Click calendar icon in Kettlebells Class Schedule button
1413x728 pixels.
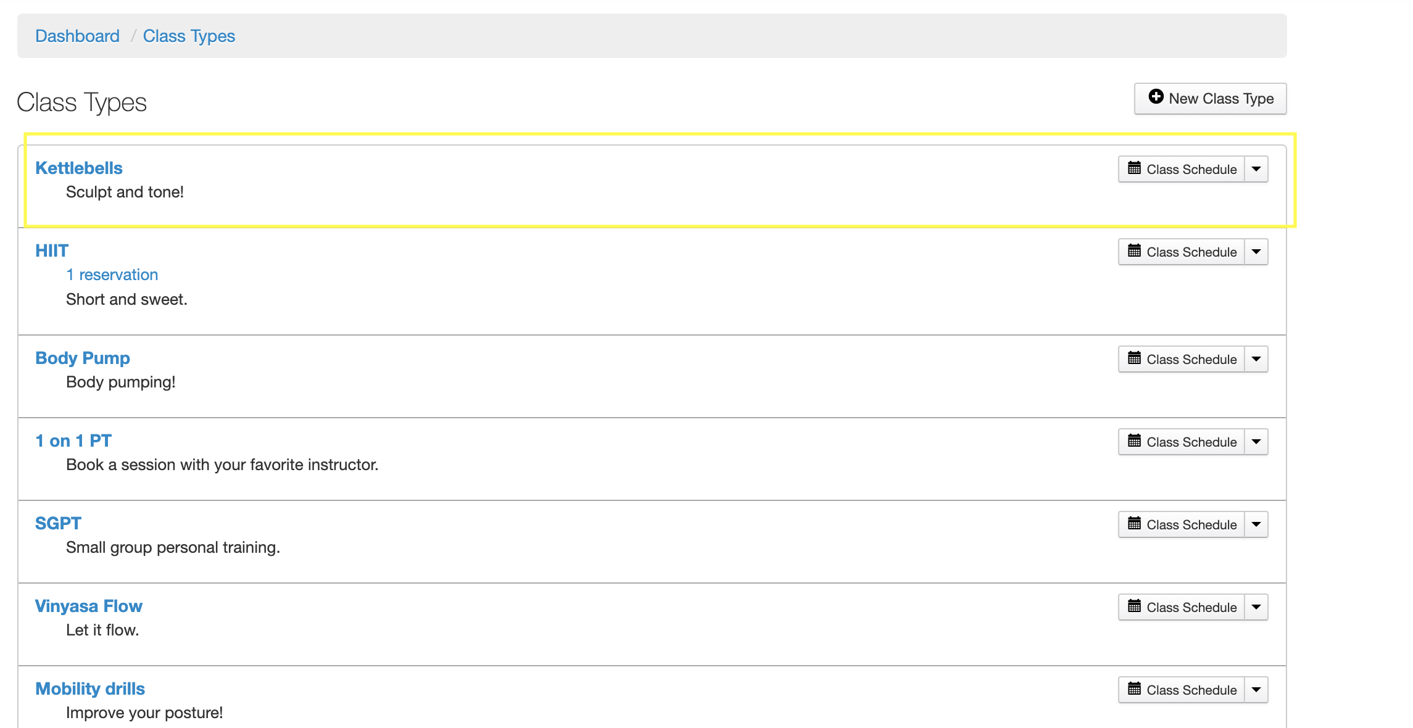1134,168
